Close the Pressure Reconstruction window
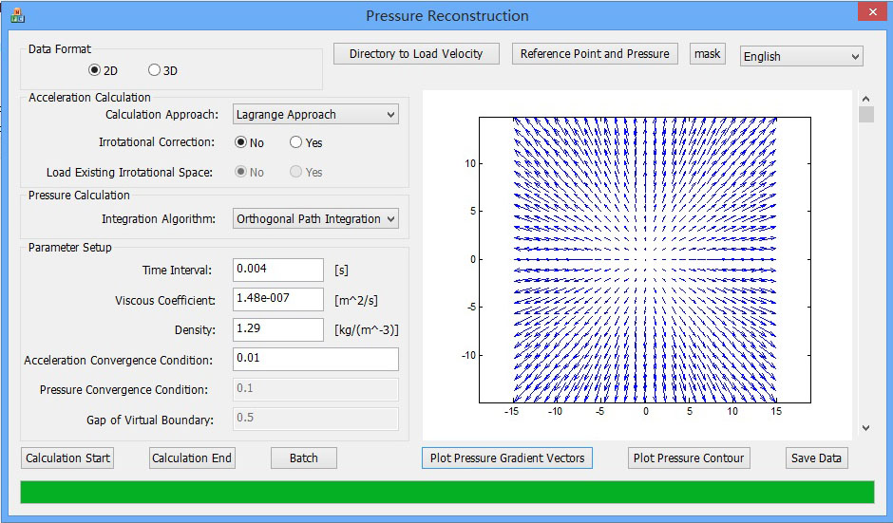Screen dimensions: 893x523 click(870, 12)
